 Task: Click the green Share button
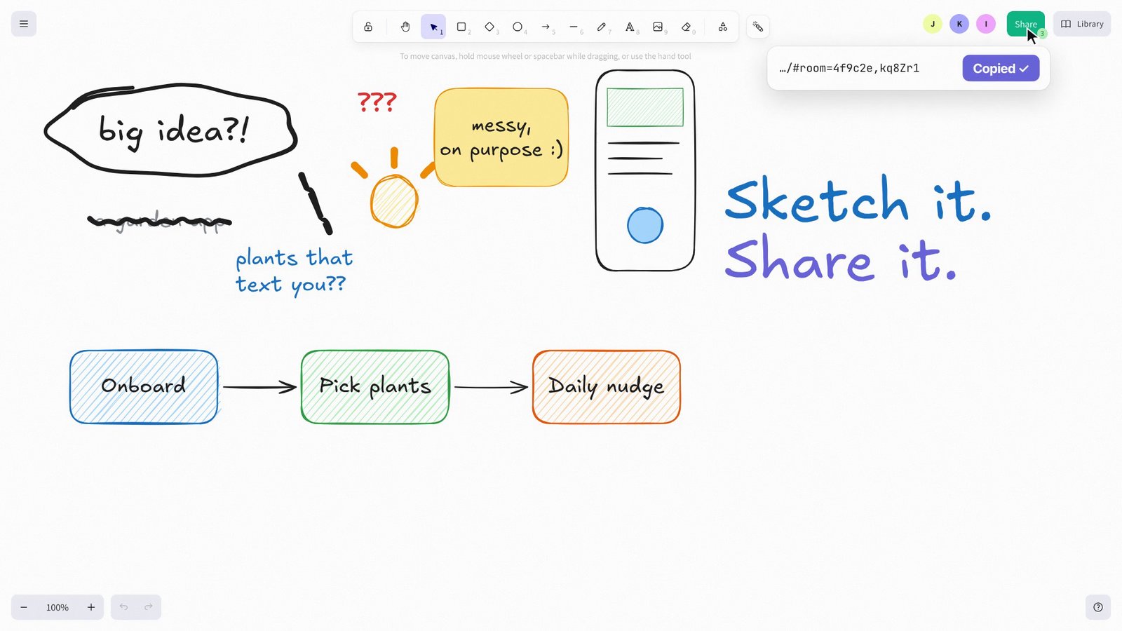click(1025, 24)
